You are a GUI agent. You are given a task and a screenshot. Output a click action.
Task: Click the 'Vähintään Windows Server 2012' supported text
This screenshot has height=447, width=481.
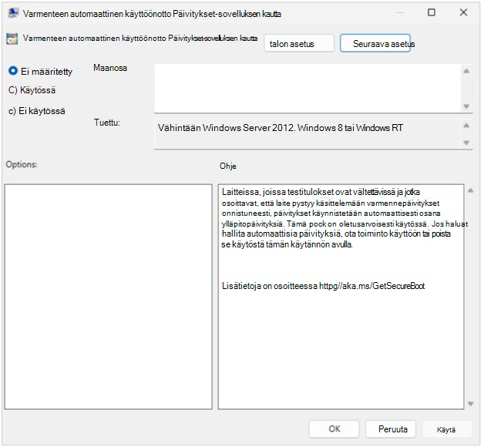280,128
